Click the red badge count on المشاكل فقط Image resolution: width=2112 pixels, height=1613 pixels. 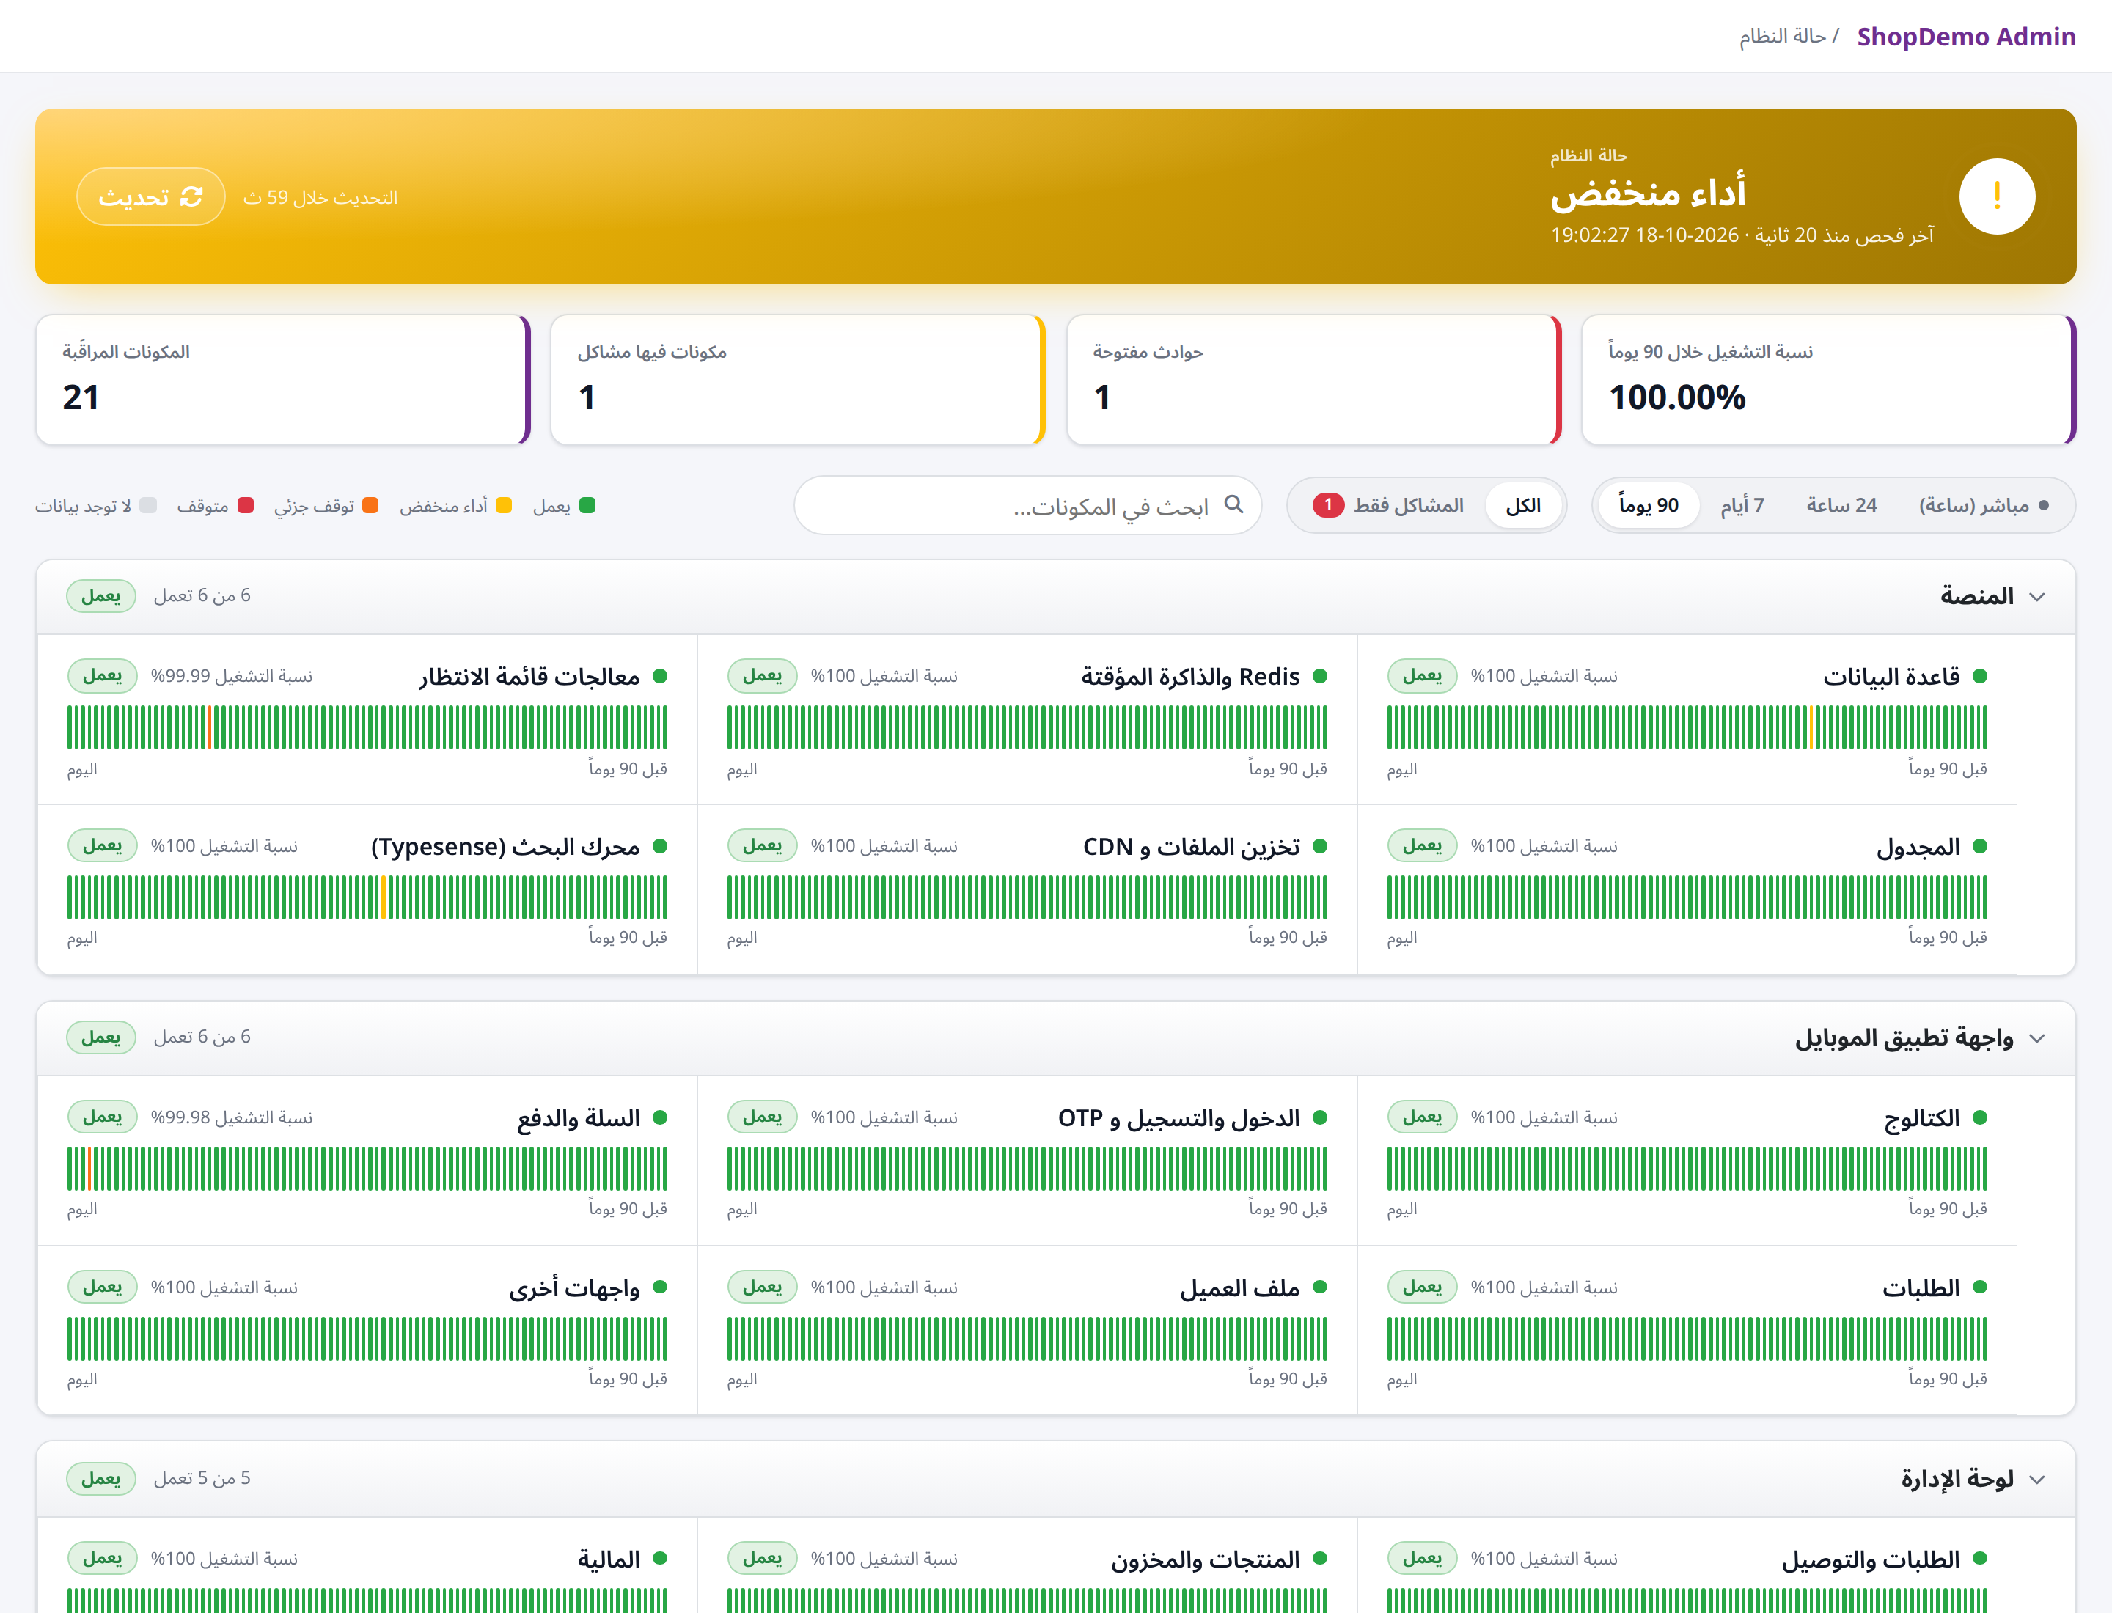click(1328, 505)
